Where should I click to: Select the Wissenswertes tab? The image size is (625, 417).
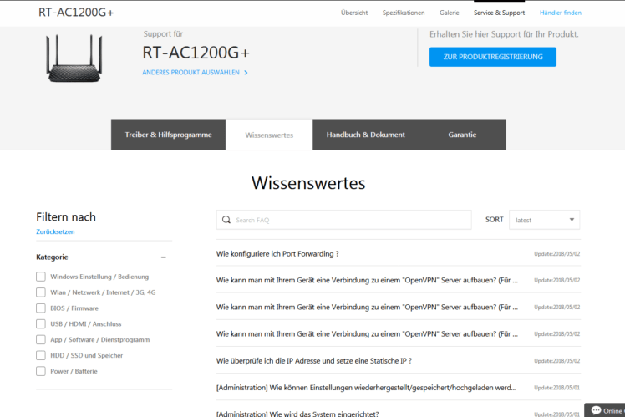click(269, 135)
